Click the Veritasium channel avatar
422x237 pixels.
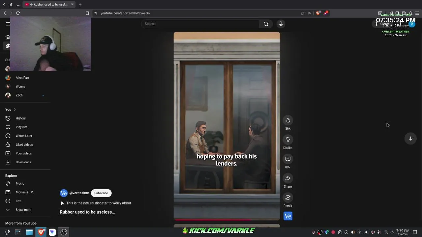click(x=64, y=193)
